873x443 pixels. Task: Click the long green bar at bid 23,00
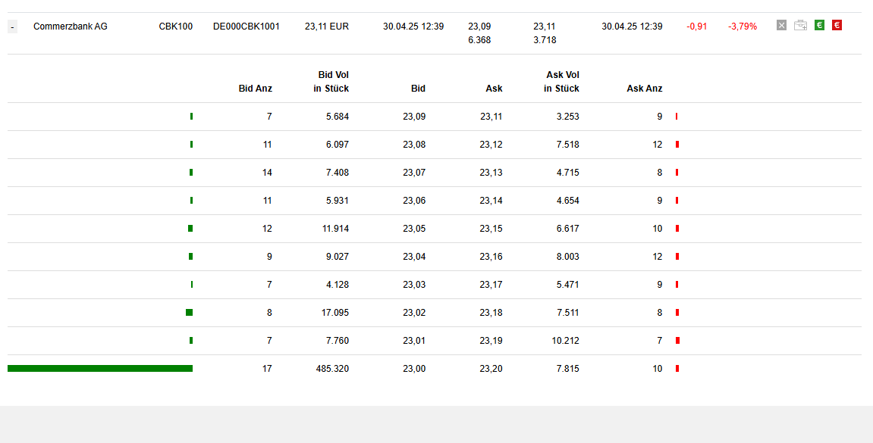(100, 369)
